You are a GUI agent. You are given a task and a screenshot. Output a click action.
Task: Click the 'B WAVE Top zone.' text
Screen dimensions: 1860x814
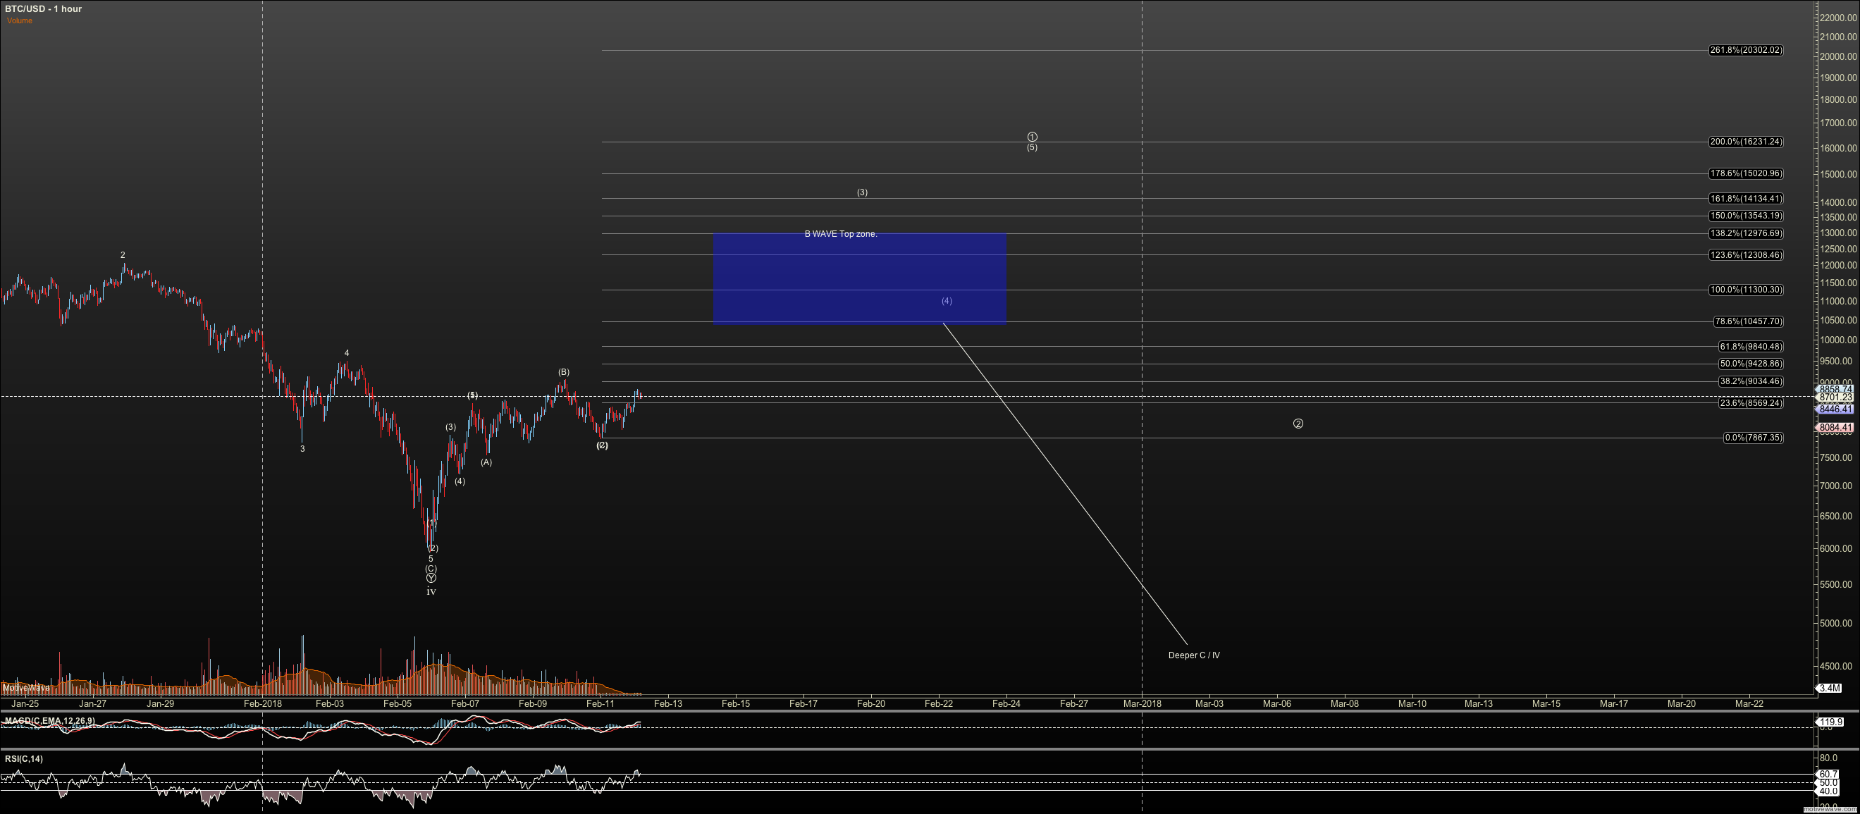pos(840,234)
